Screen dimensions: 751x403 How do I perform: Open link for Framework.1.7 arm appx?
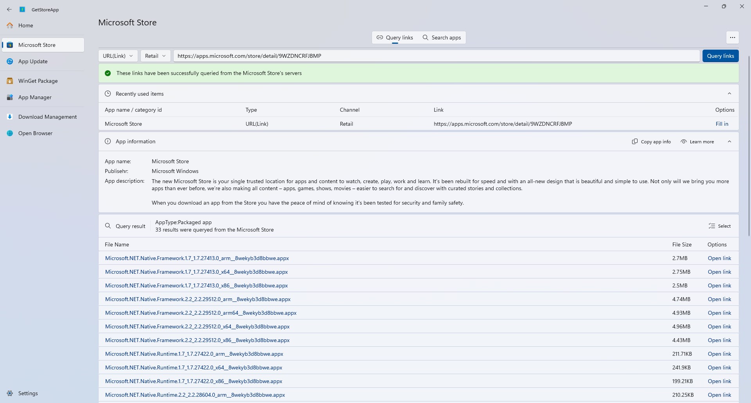(719, 258)
